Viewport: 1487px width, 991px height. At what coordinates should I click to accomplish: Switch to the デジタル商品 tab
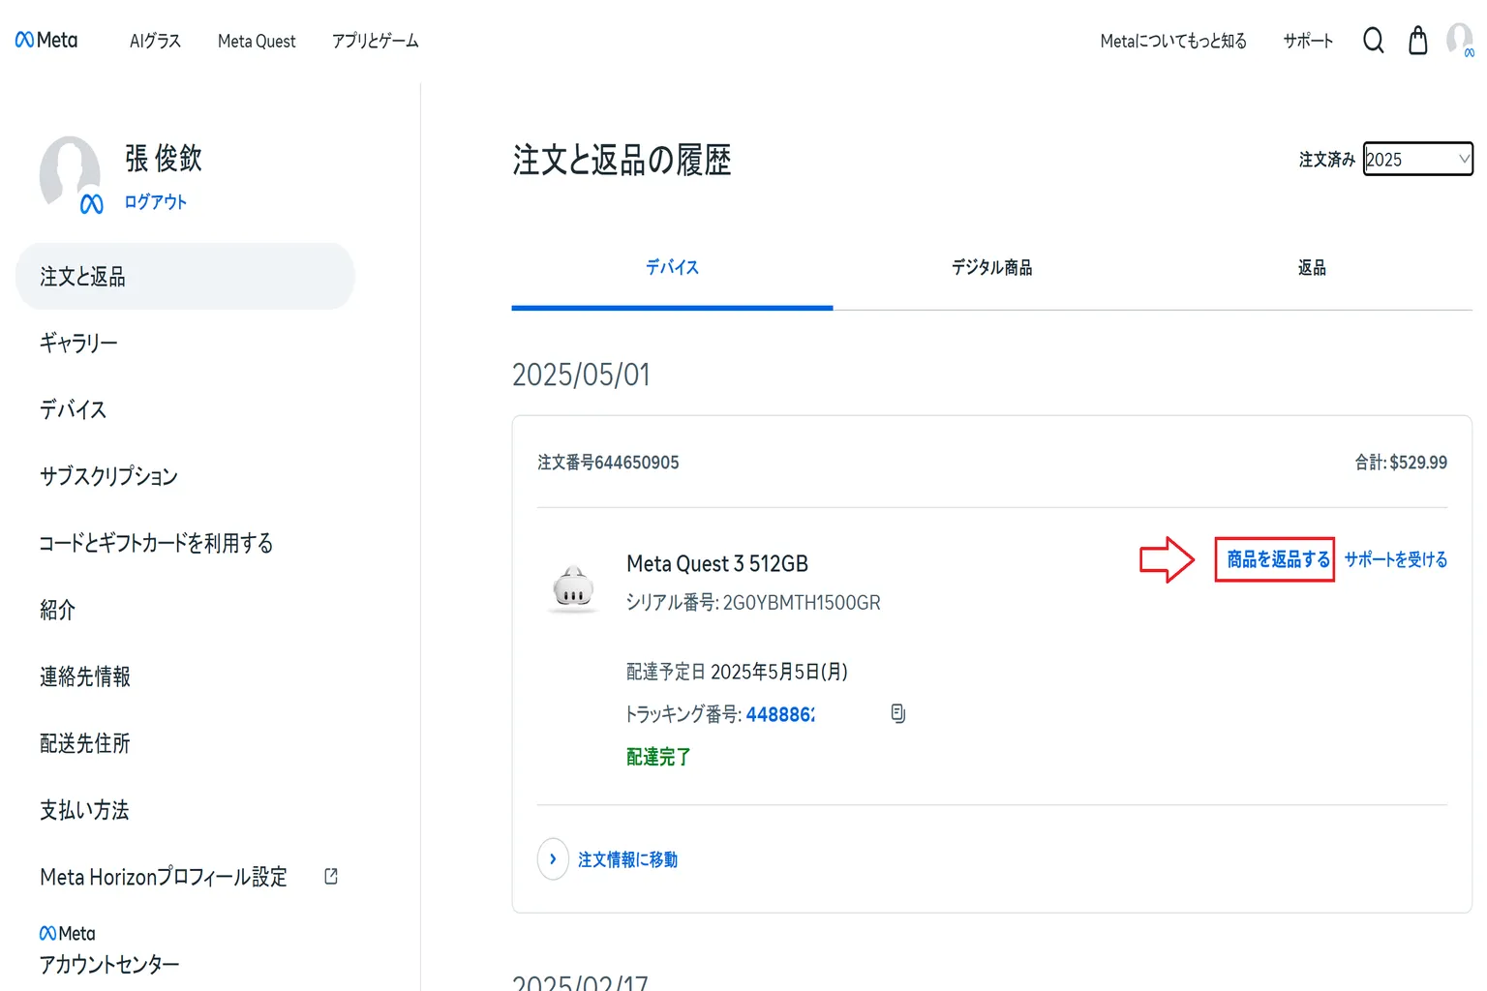coord(992,268)
